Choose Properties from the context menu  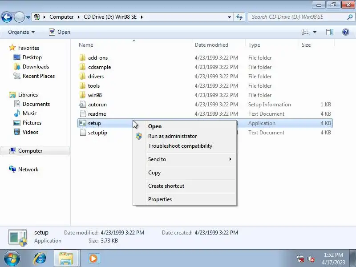point(184,199)
